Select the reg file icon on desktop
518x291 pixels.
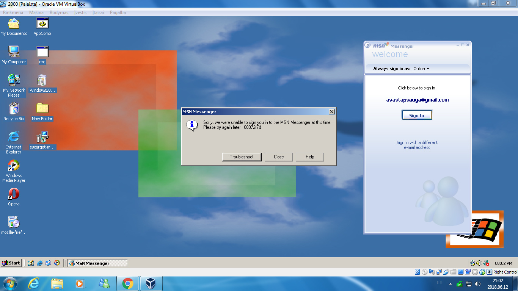click(x=42, y=55)
